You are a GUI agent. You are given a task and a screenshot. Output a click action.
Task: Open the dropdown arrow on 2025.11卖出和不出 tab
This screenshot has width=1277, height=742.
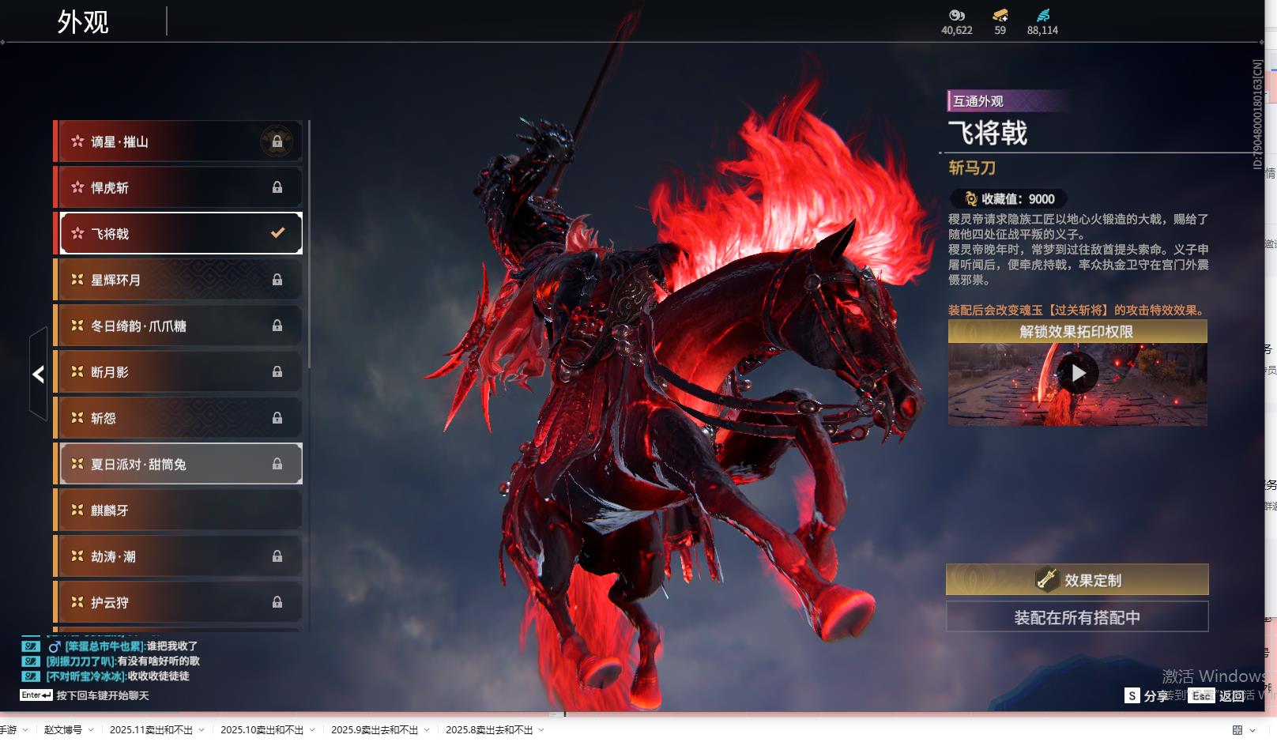pos(202,730)
